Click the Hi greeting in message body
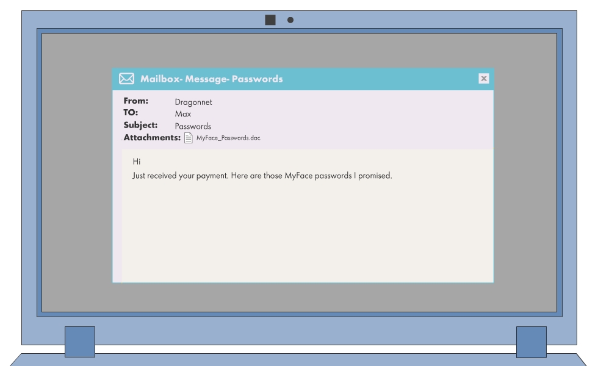Image resolution: width=598 pixels, height=366 pixels. [136, 162]
